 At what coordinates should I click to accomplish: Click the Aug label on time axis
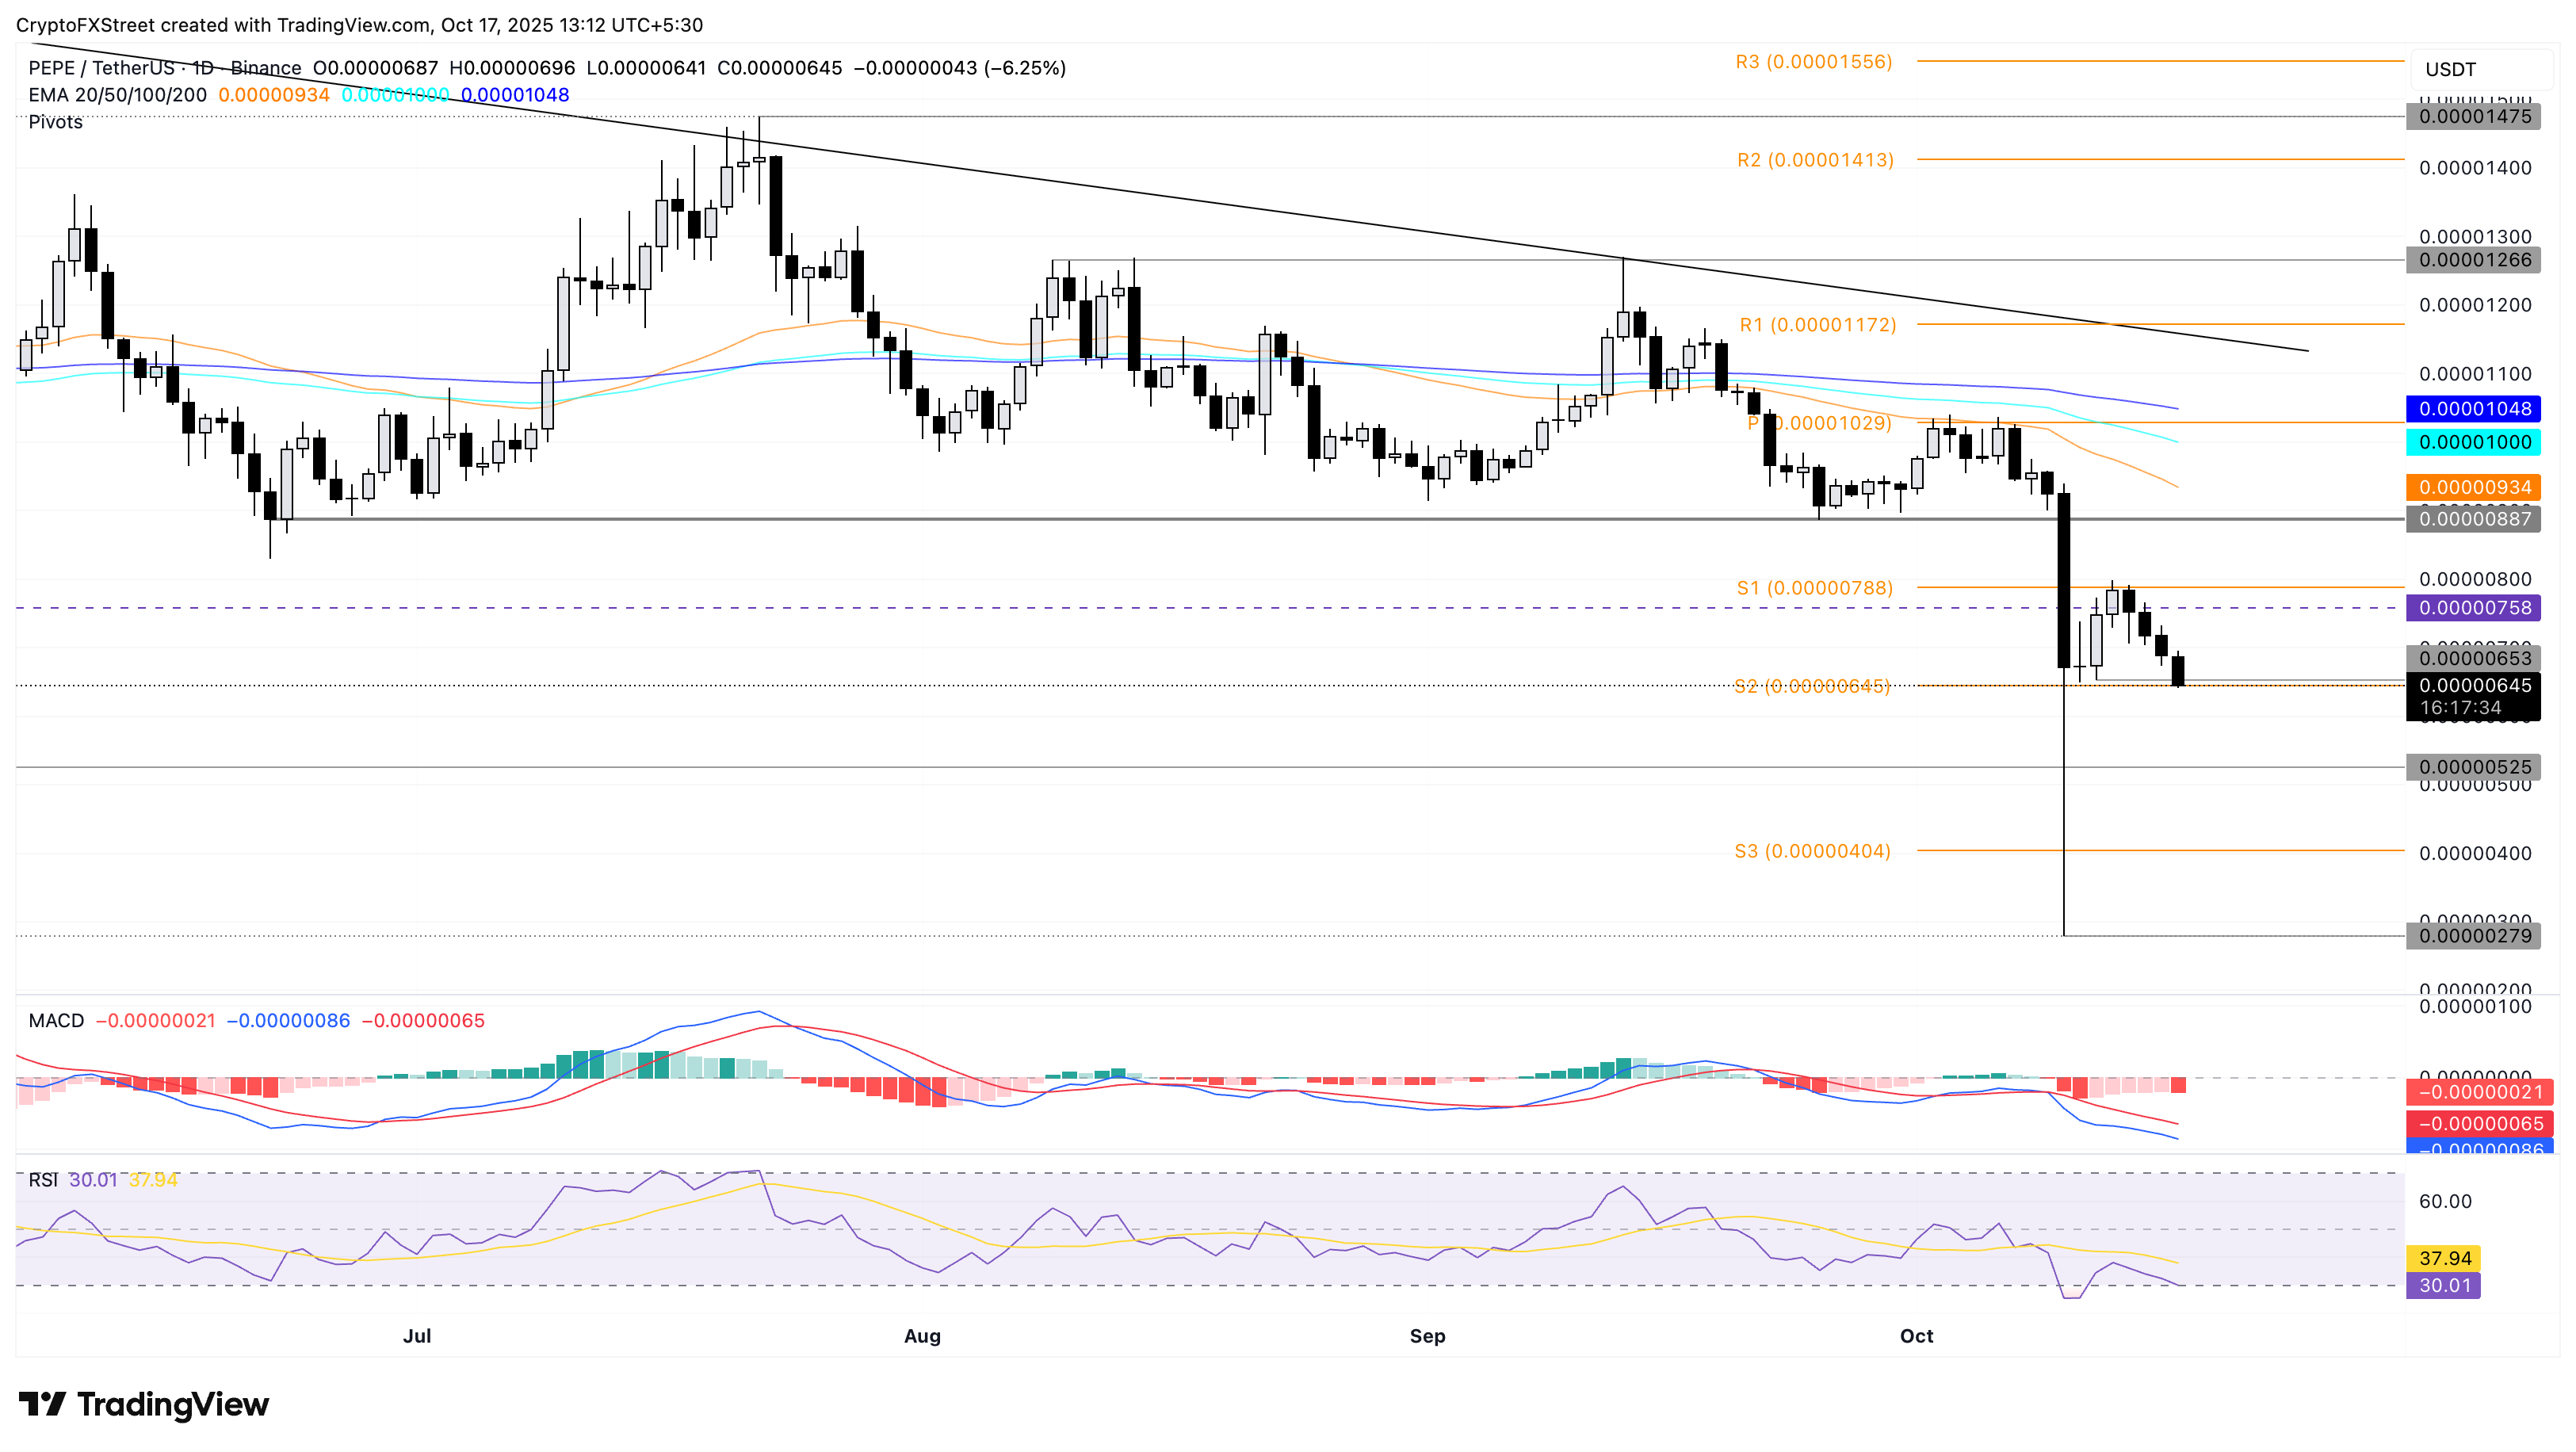(x=922, y=1336)
